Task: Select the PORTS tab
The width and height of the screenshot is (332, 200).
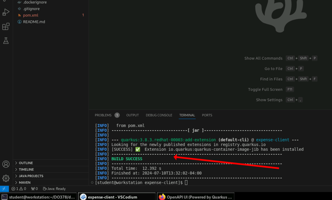Action: 207,115
